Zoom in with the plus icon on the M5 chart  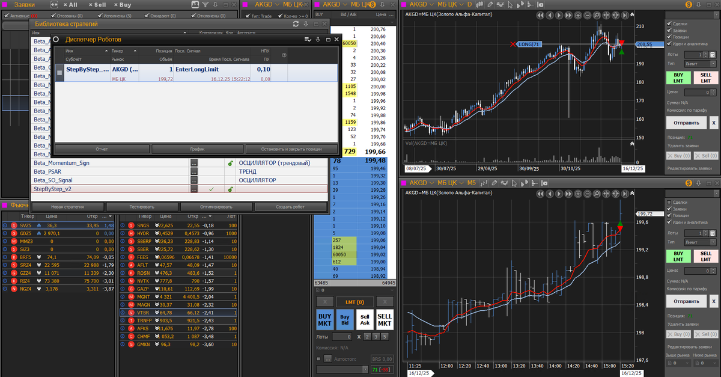(577, 194)
